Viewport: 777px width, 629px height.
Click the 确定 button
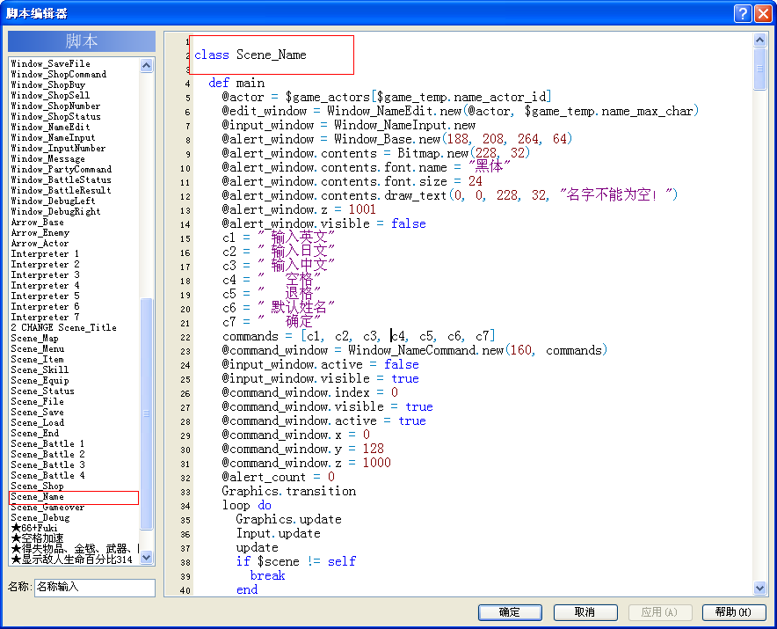510,612
